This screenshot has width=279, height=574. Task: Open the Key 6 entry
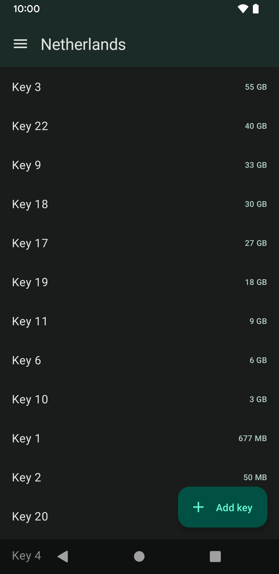pyautogui.click(x=139, y=360)
